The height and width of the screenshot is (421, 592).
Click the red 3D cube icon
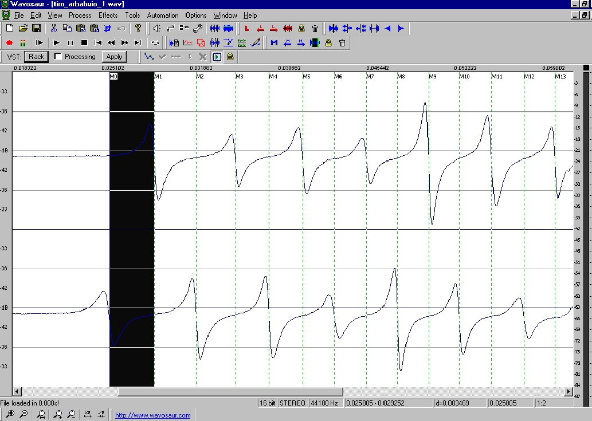(x=201, y=42)
